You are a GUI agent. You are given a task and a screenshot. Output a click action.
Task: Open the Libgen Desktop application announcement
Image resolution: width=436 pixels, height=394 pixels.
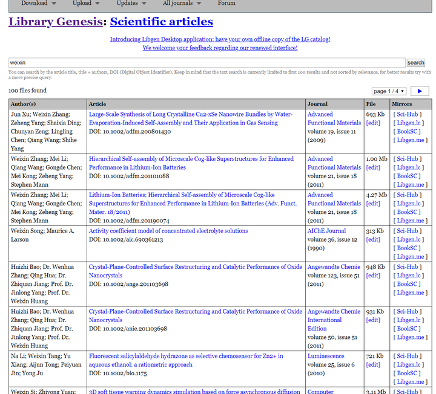pos(220,39)
